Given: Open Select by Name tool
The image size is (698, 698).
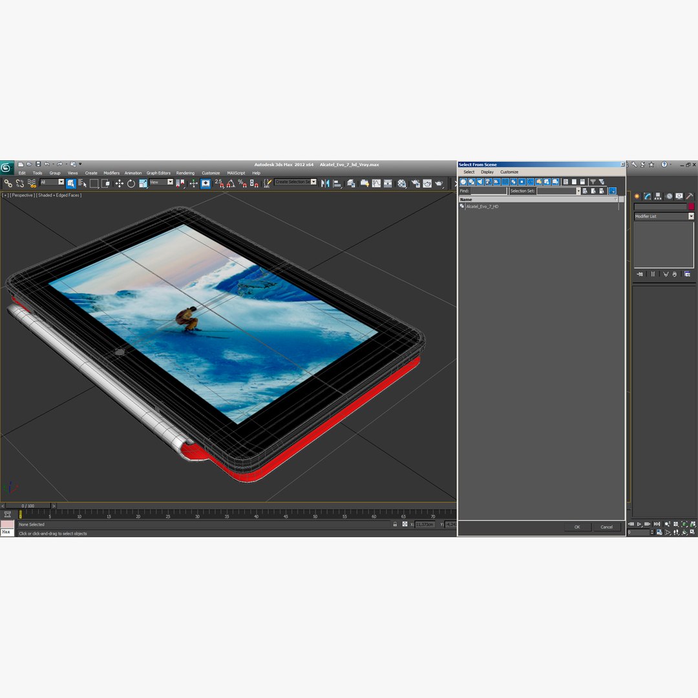Looking at the screenshot, I should (82, 183).
